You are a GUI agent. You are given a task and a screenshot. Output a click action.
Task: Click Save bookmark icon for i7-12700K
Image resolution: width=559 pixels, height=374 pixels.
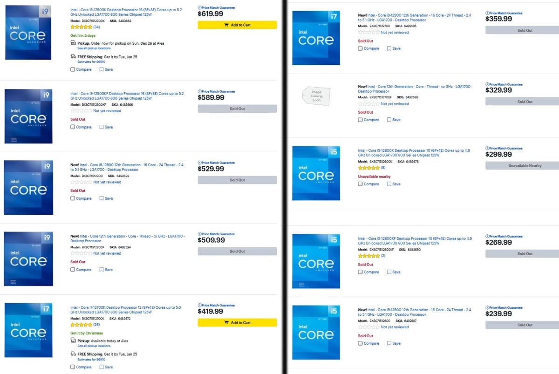click(x=102, y=367)
